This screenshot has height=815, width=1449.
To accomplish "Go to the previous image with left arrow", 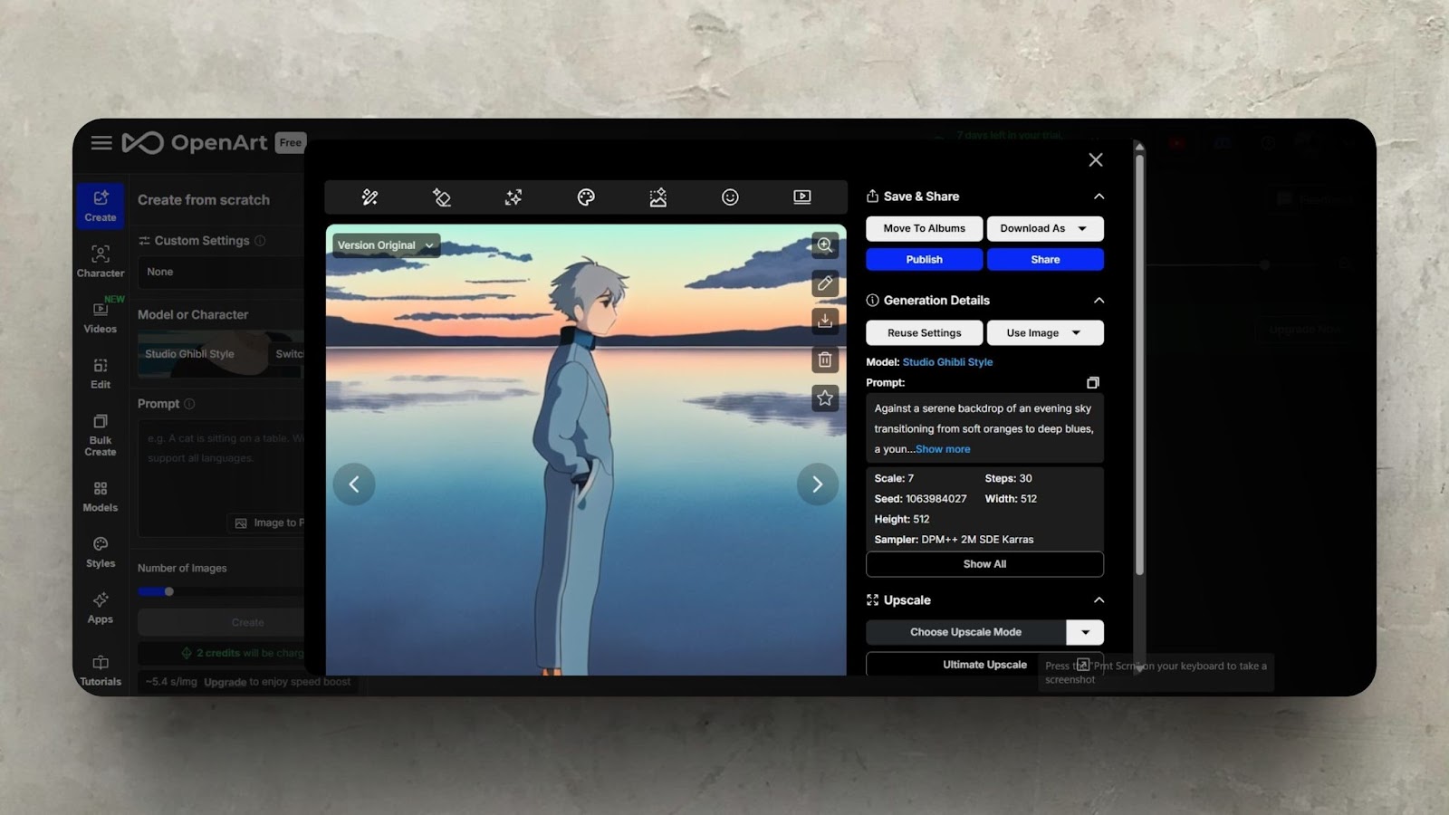I will 354,484.
